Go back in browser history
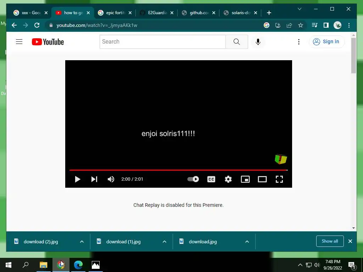Image resolution: width=363 pixels, height=272 pixels. tap(14, 25)
